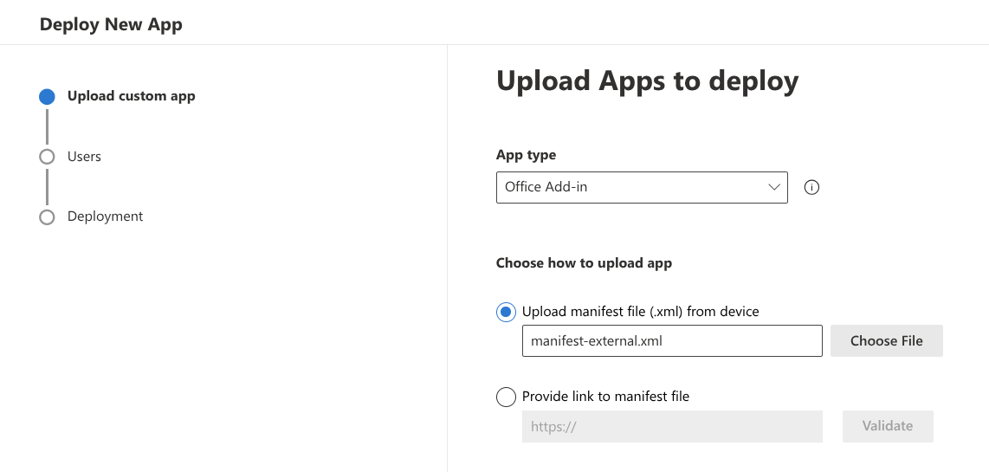
Task: Select the Upload manifest file radio button
Action: 506,312
